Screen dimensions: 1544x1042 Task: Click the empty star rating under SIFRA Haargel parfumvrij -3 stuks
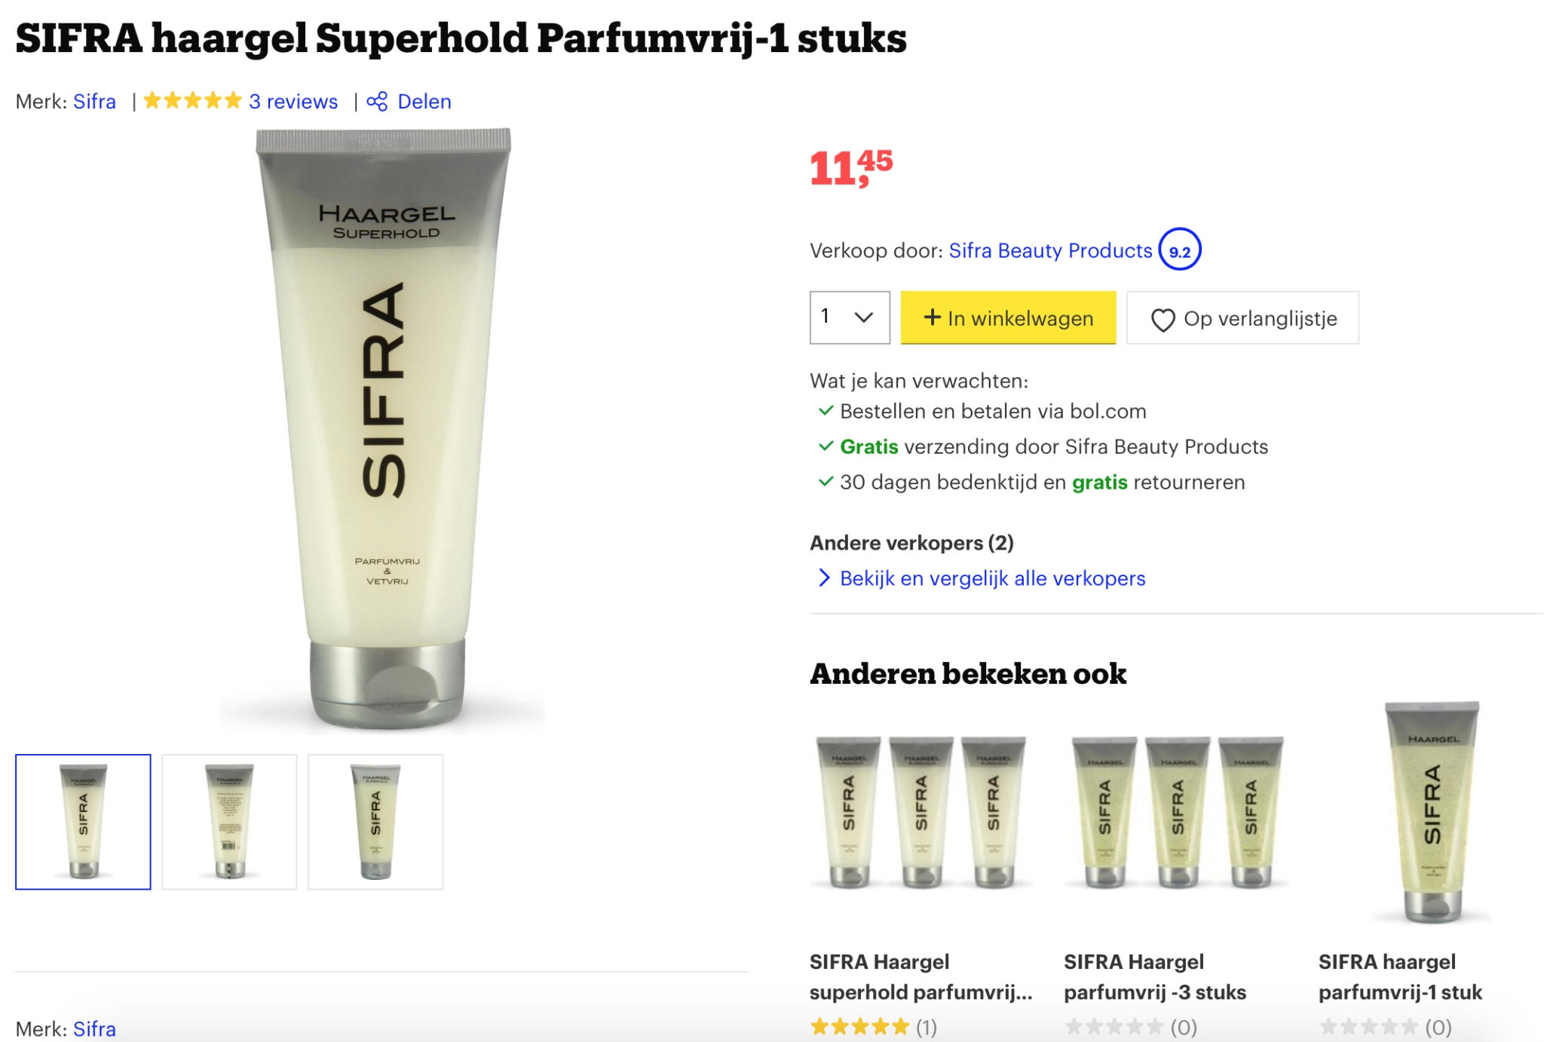click(x=1114, y=1026)
